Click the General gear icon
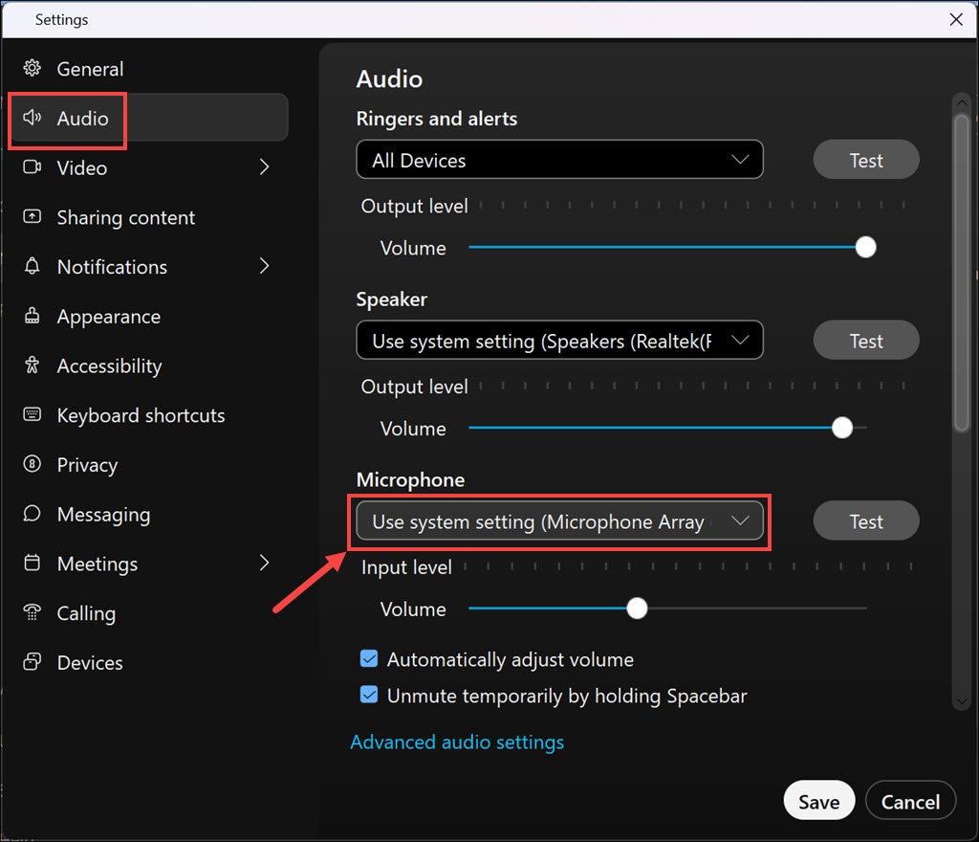Screen dimensions: 979x842 pyautogui.click(x=33, y=69)
